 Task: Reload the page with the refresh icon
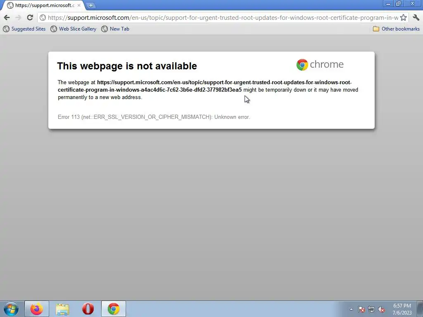pyautogui.click(x=30, y=17)
